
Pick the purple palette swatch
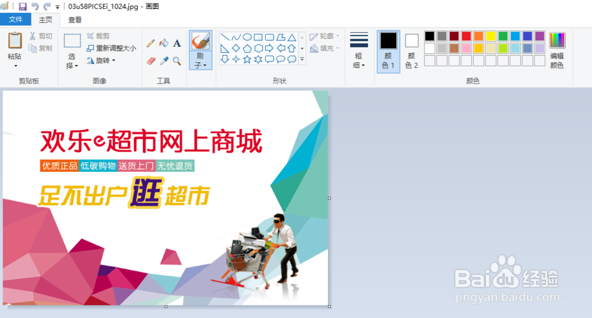tap(539, 36)
